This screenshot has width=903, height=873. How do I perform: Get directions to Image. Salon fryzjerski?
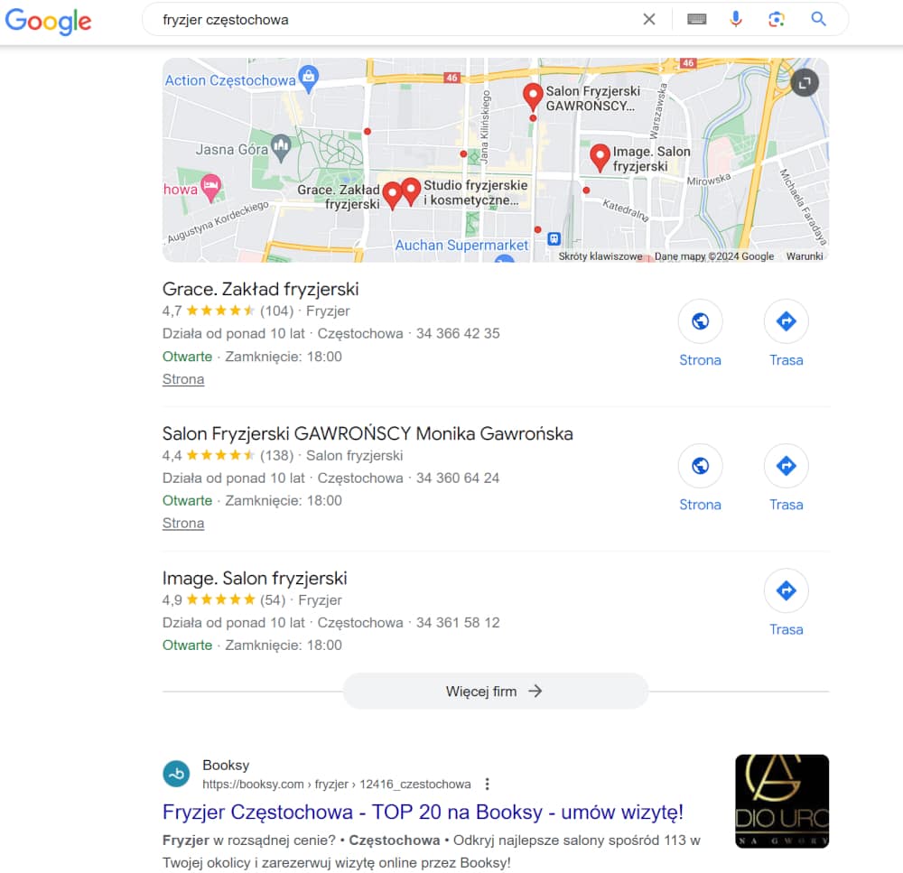point(787,590)
